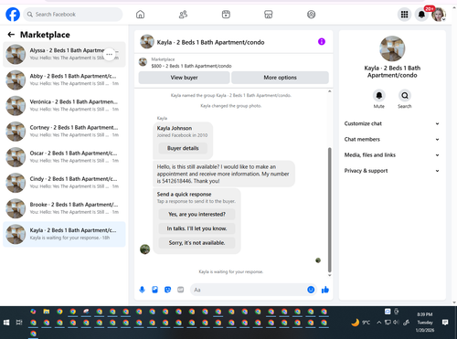The height and width of the screenshot is (339, 457).
Task: Open Oscar conversation in list
Action: click(64, 157)
